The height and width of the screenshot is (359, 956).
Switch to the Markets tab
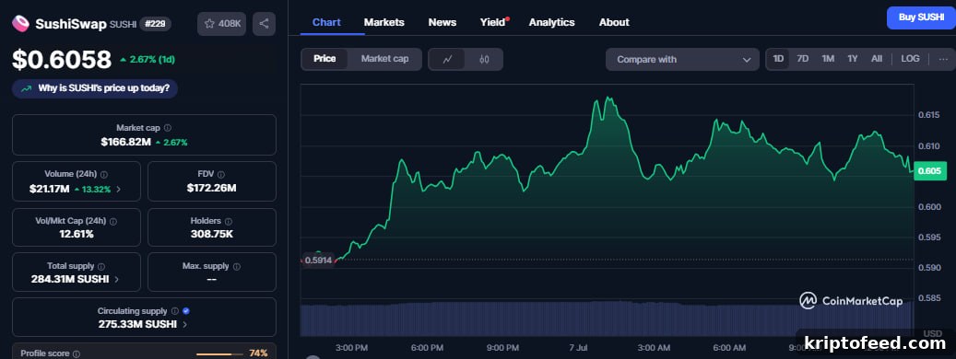(384, 22)
